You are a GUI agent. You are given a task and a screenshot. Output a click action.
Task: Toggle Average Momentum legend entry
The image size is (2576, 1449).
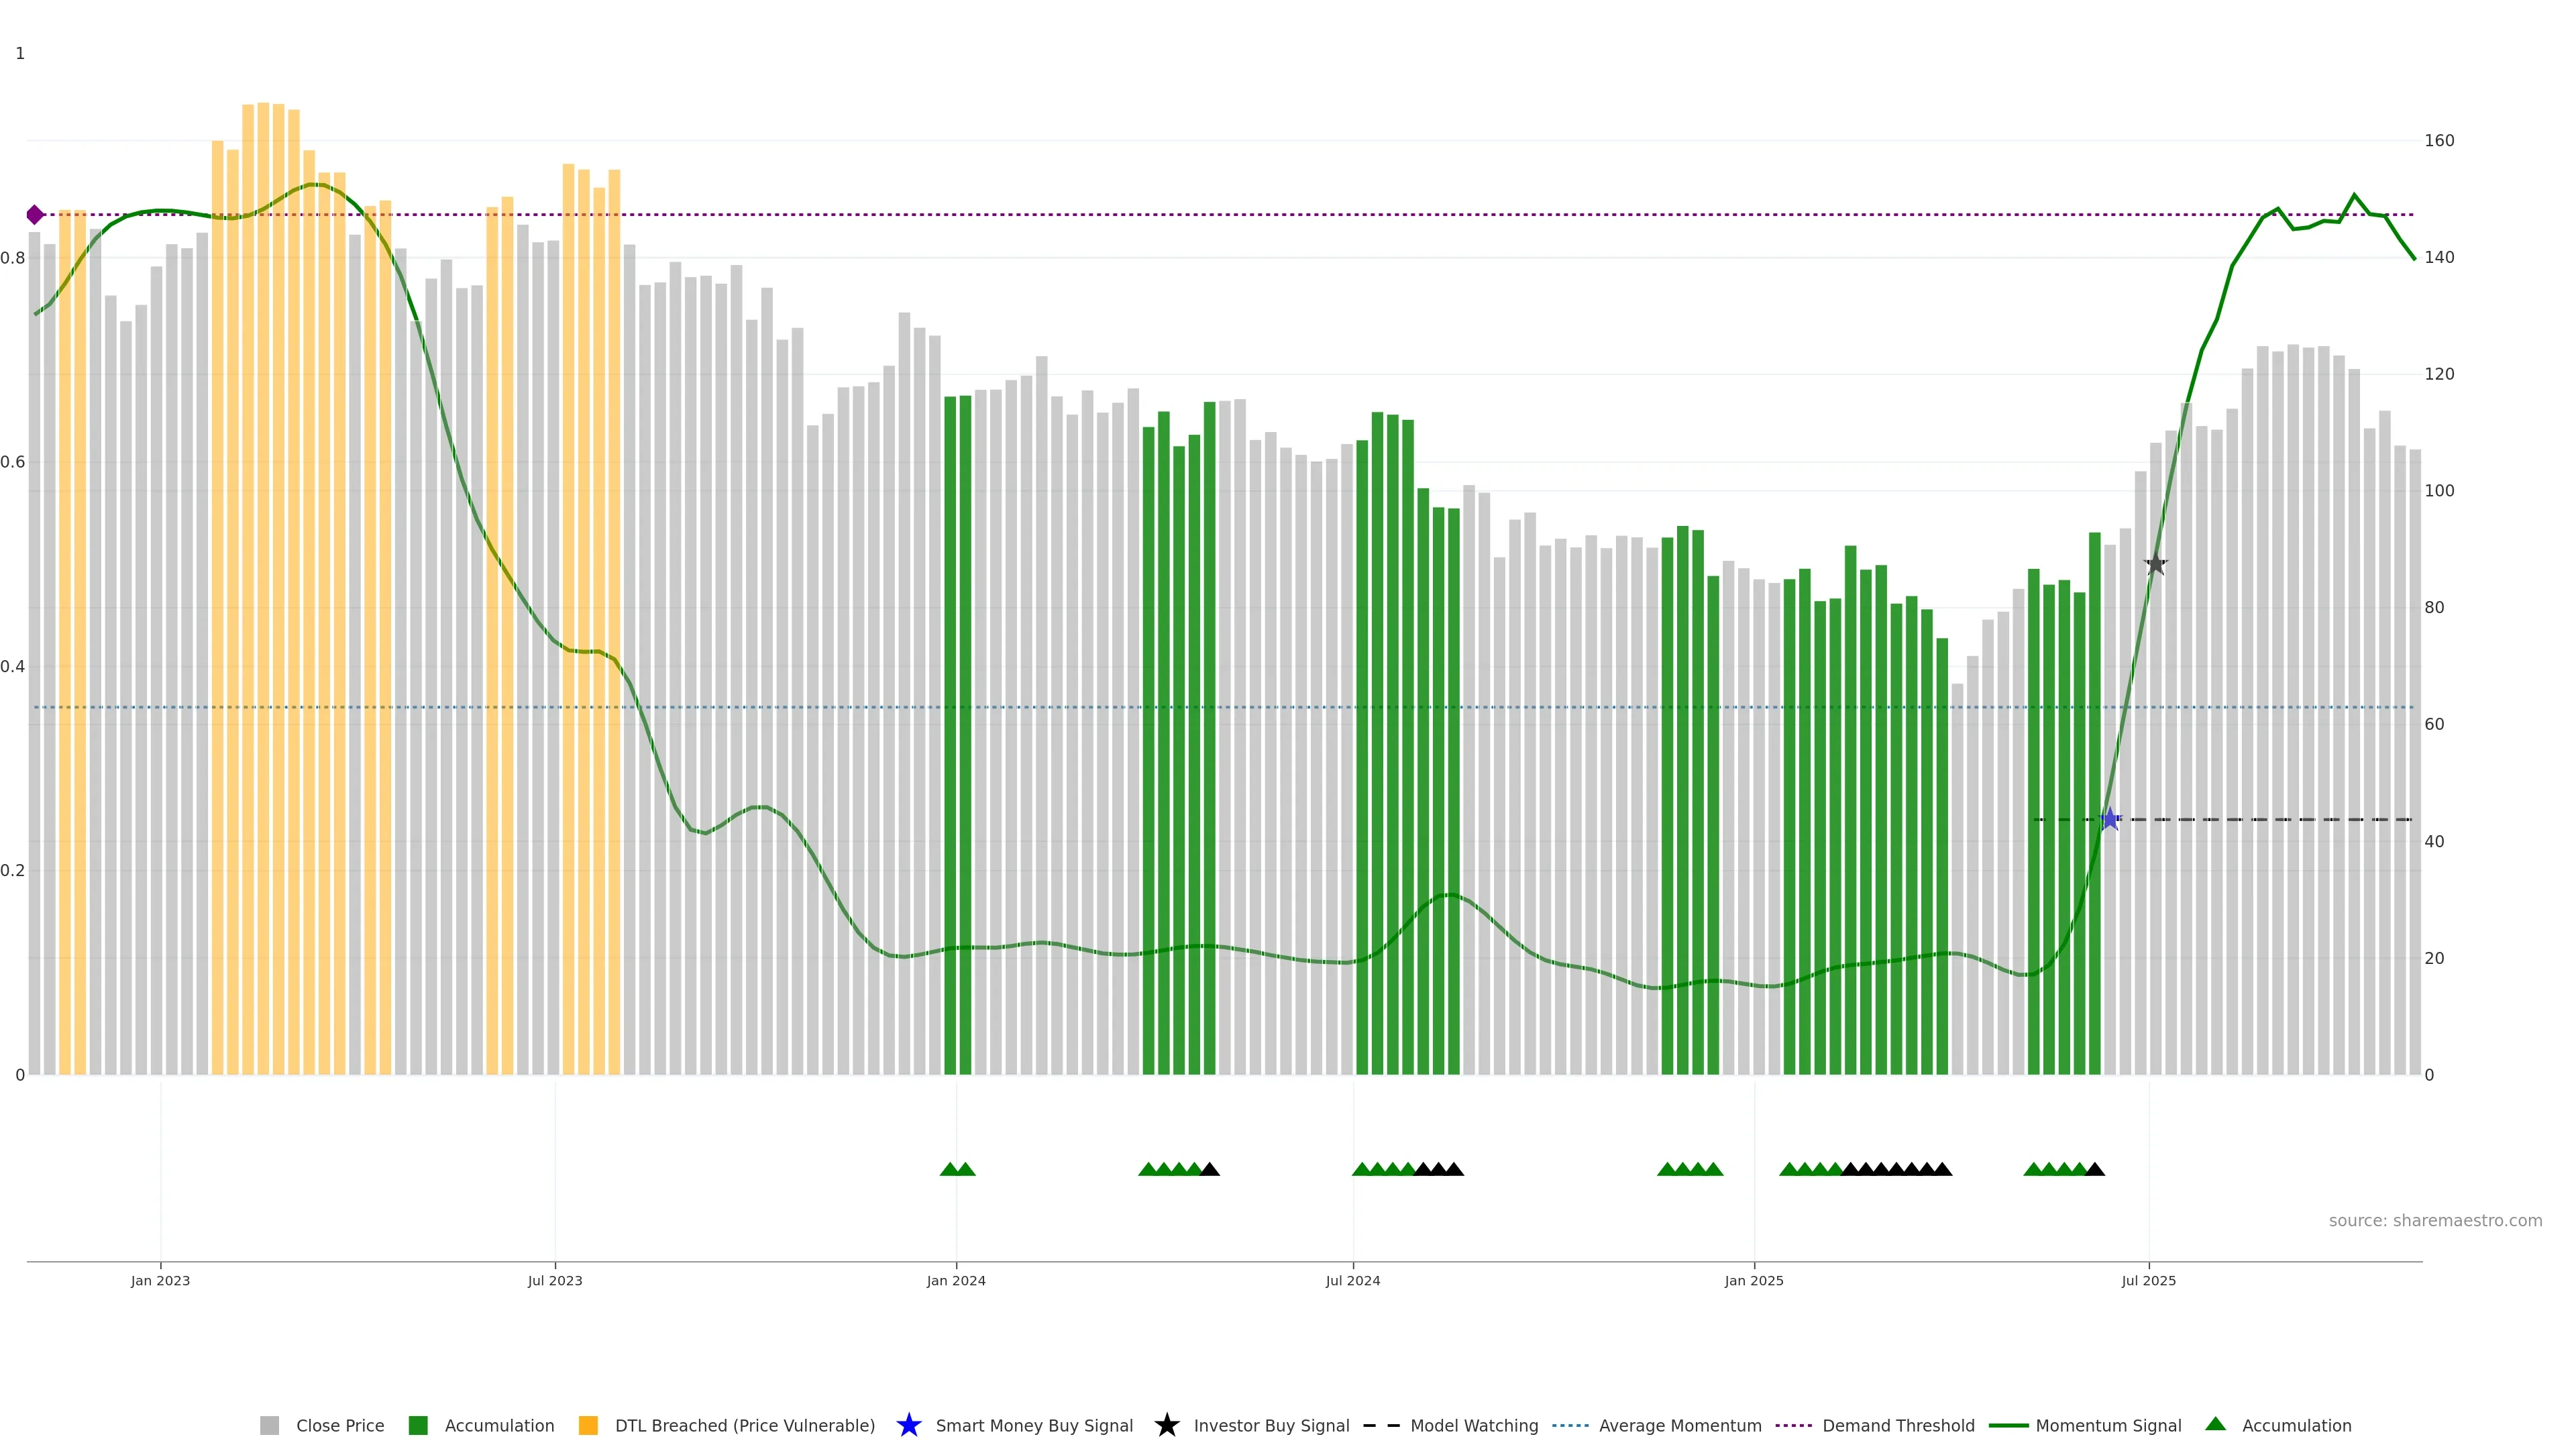[1679, 1426]
